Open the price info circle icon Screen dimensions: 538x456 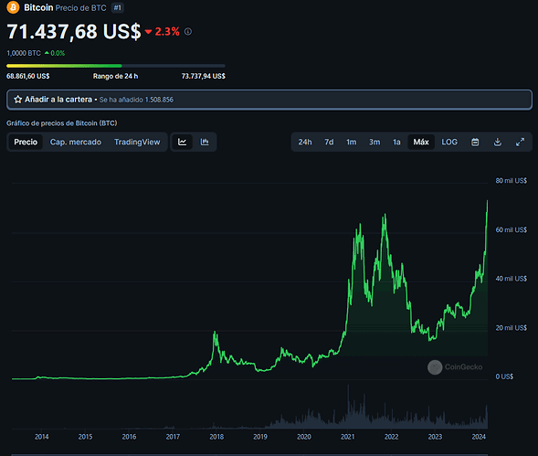[188, 32]
